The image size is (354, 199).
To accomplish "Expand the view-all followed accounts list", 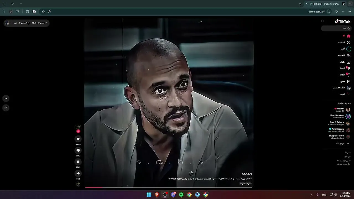I will click(343, 144).
